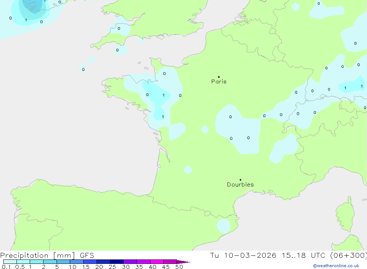Image resolution: width=367 pixels, height=269 pixels.
Task: Select the black dot marking Paris
Action: coord(219,77)
